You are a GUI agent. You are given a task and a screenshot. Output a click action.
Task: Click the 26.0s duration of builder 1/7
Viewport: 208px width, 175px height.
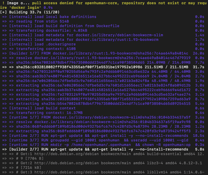pyautogui.click(x=198, y=54)
